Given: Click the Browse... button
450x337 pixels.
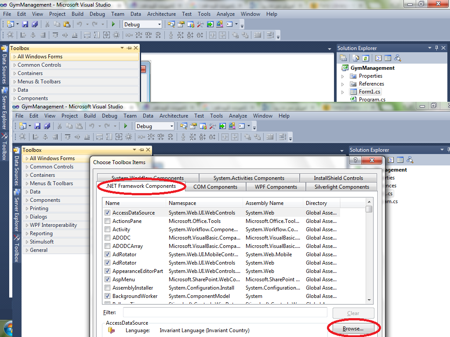Looking at the screenshot, I should coord(353,329).
